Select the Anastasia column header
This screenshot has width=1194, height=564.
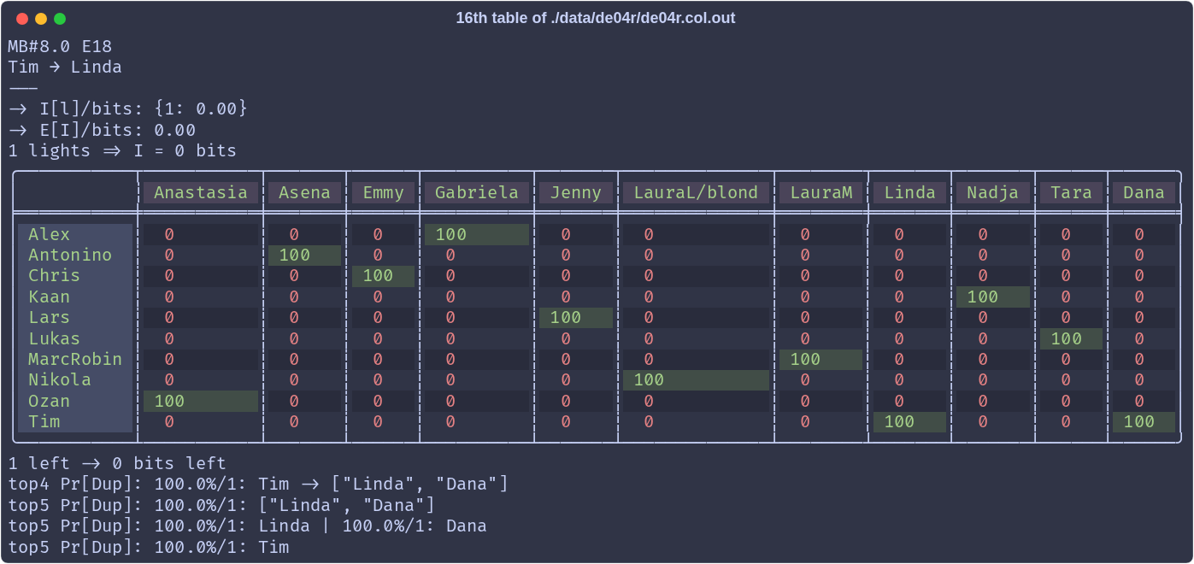pyautogui.click(x=201, y=192)
